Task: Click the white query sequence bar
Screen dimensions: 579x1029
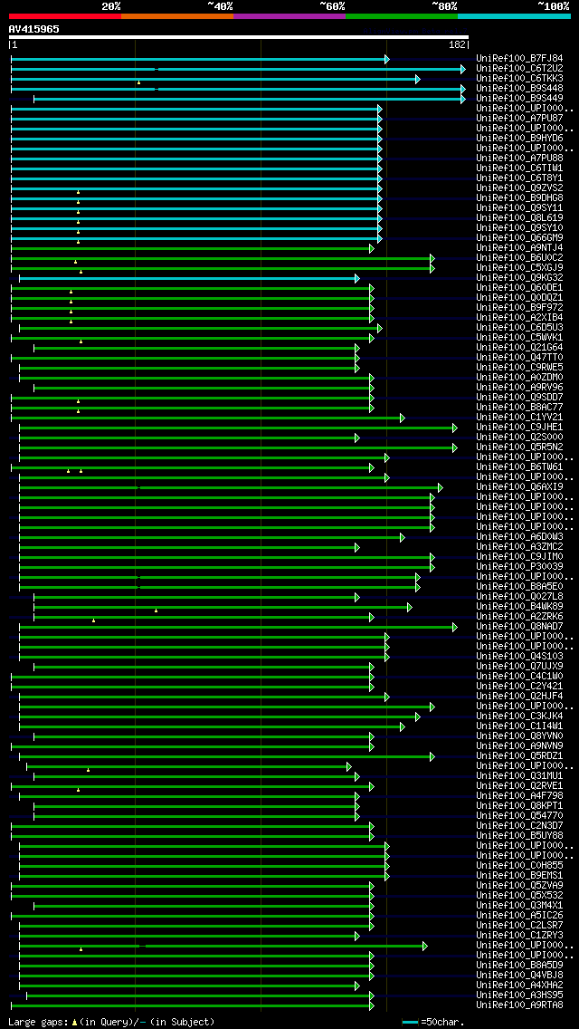Action: pos(239,37)
